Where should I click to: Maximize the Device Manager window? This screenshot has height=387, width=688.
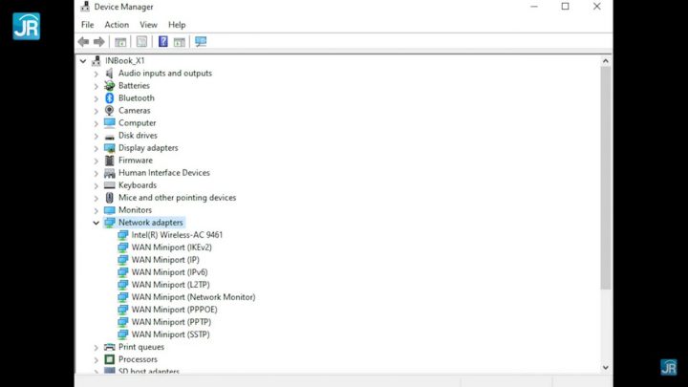click(565, 6)
